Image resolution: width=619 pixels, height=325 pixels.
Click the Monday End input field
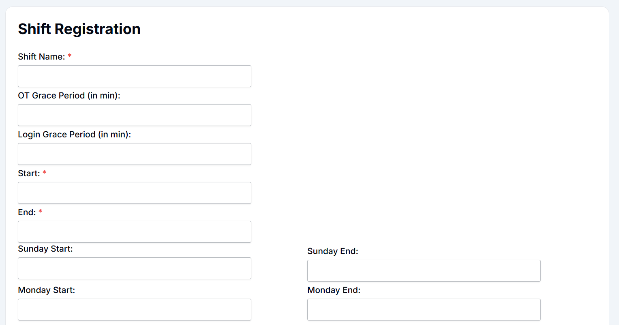424,310
